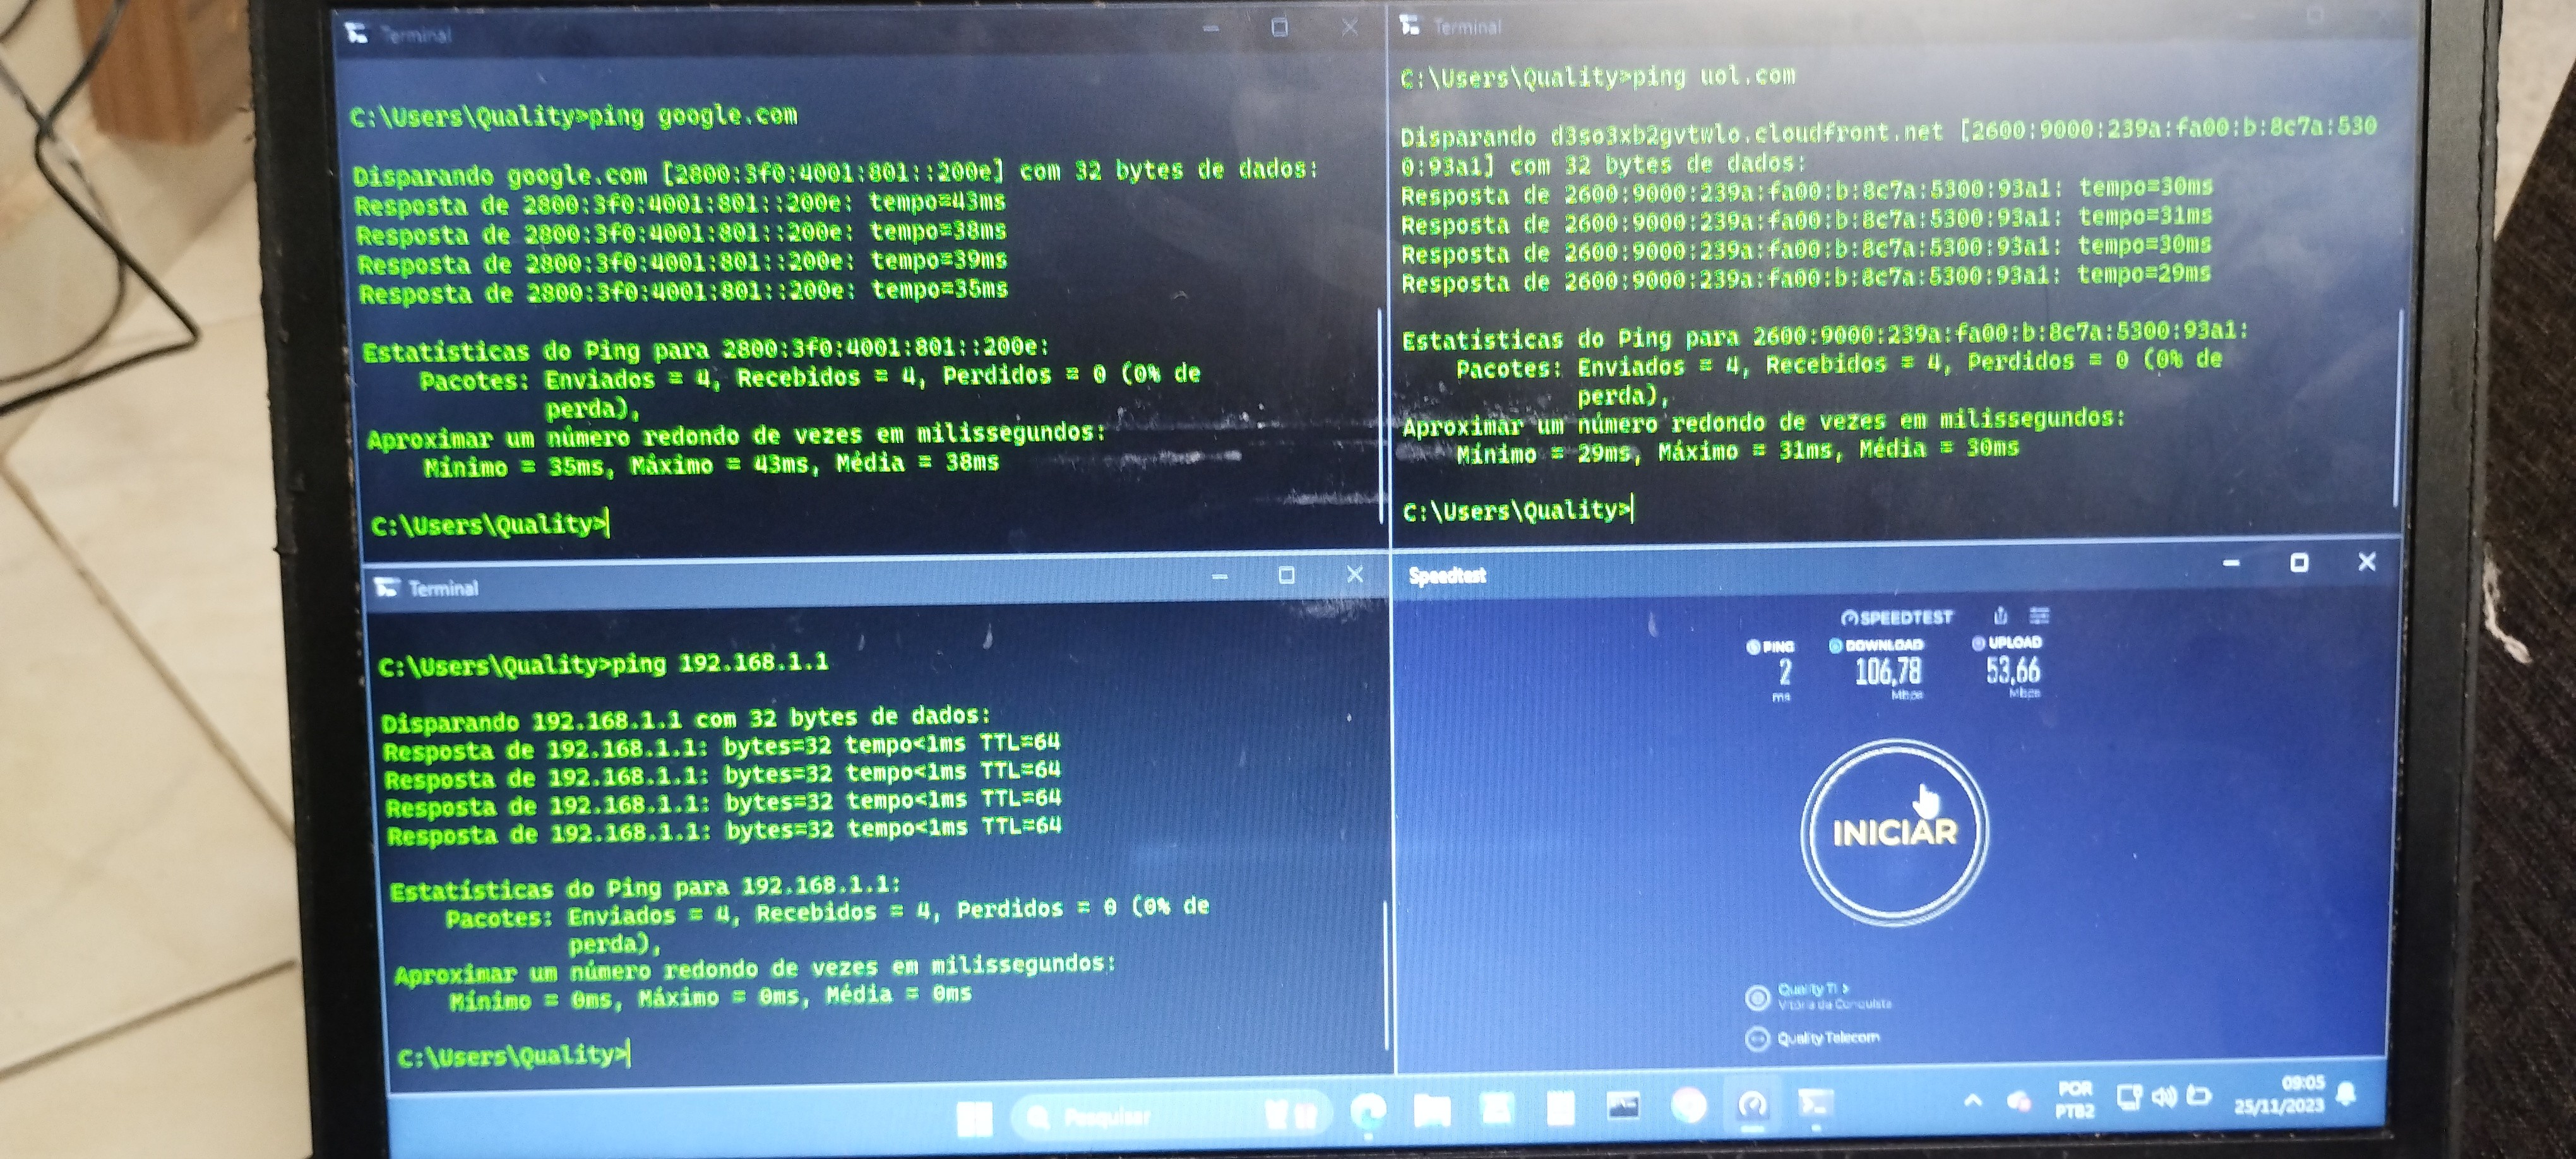Open Google Chrome from the taskbar
Image resolution: width=2576 pixels, height=1159 pixels.
1689,1106
